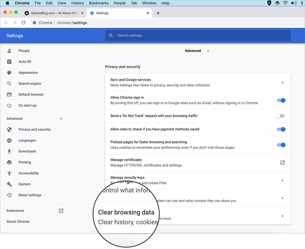Select the People section icon in sidebar

pos(9,51)
